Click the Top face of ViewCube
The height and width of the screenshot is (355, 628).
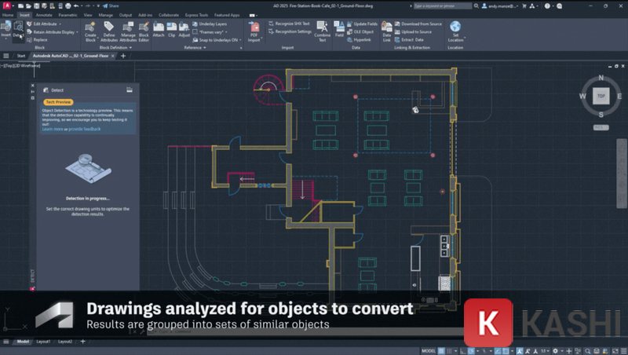(601, 96)
